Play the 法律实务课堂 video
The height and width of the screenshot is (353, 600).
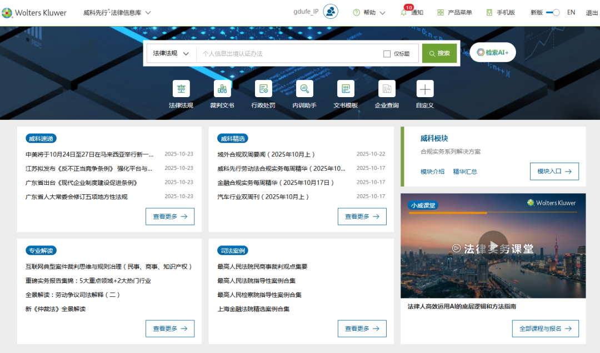(493, 245)
